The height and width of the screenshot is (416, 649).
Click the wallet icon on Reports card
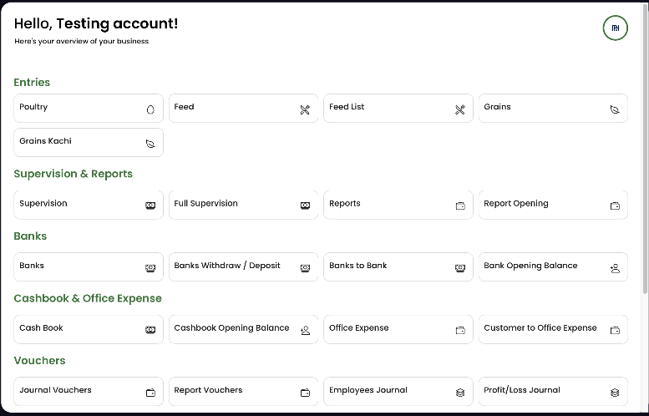tap(460, 205)
